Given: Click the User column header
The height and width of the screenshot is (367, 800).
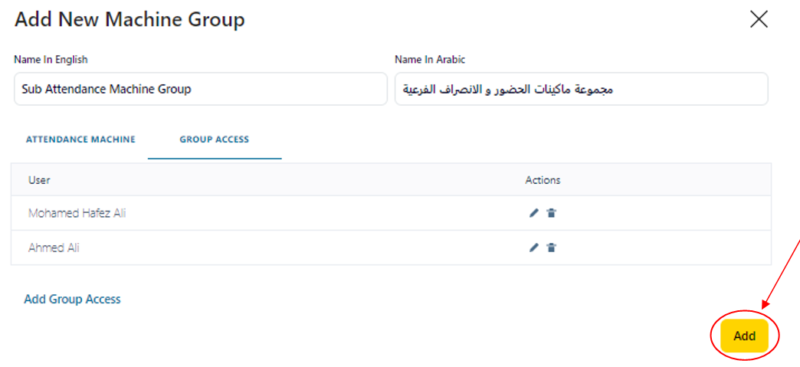Looking at the screenshot, I should point(39,180).
